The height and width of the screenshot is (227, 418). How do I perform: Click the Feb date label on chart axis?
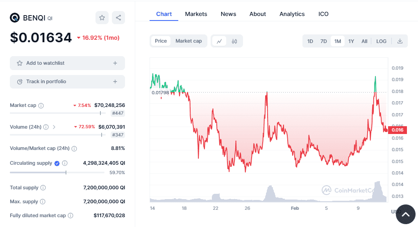[x=295, y=208]
